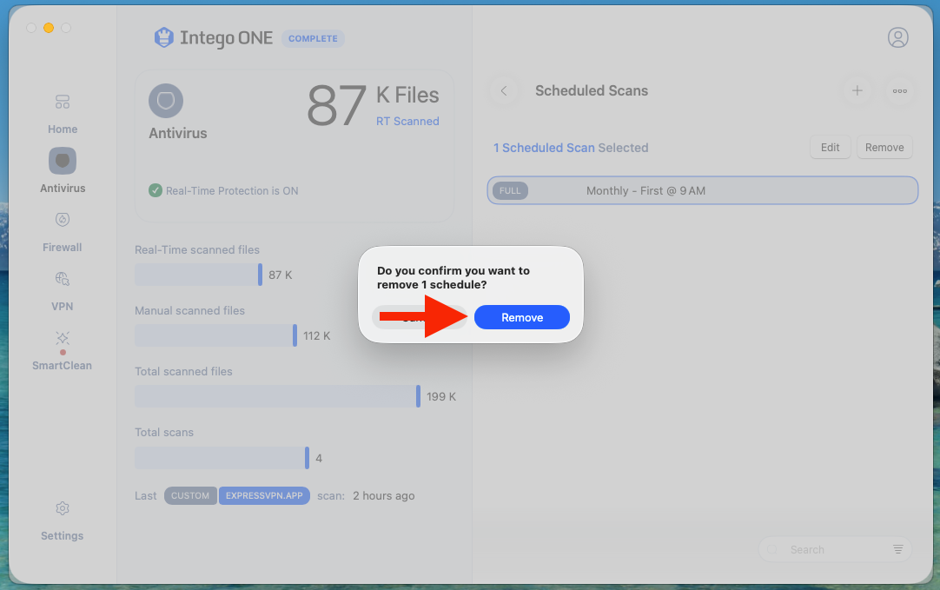This screenshot has width=940, height=590.
Task: Open the filter icon in the search field
Action: click(897, 549)
